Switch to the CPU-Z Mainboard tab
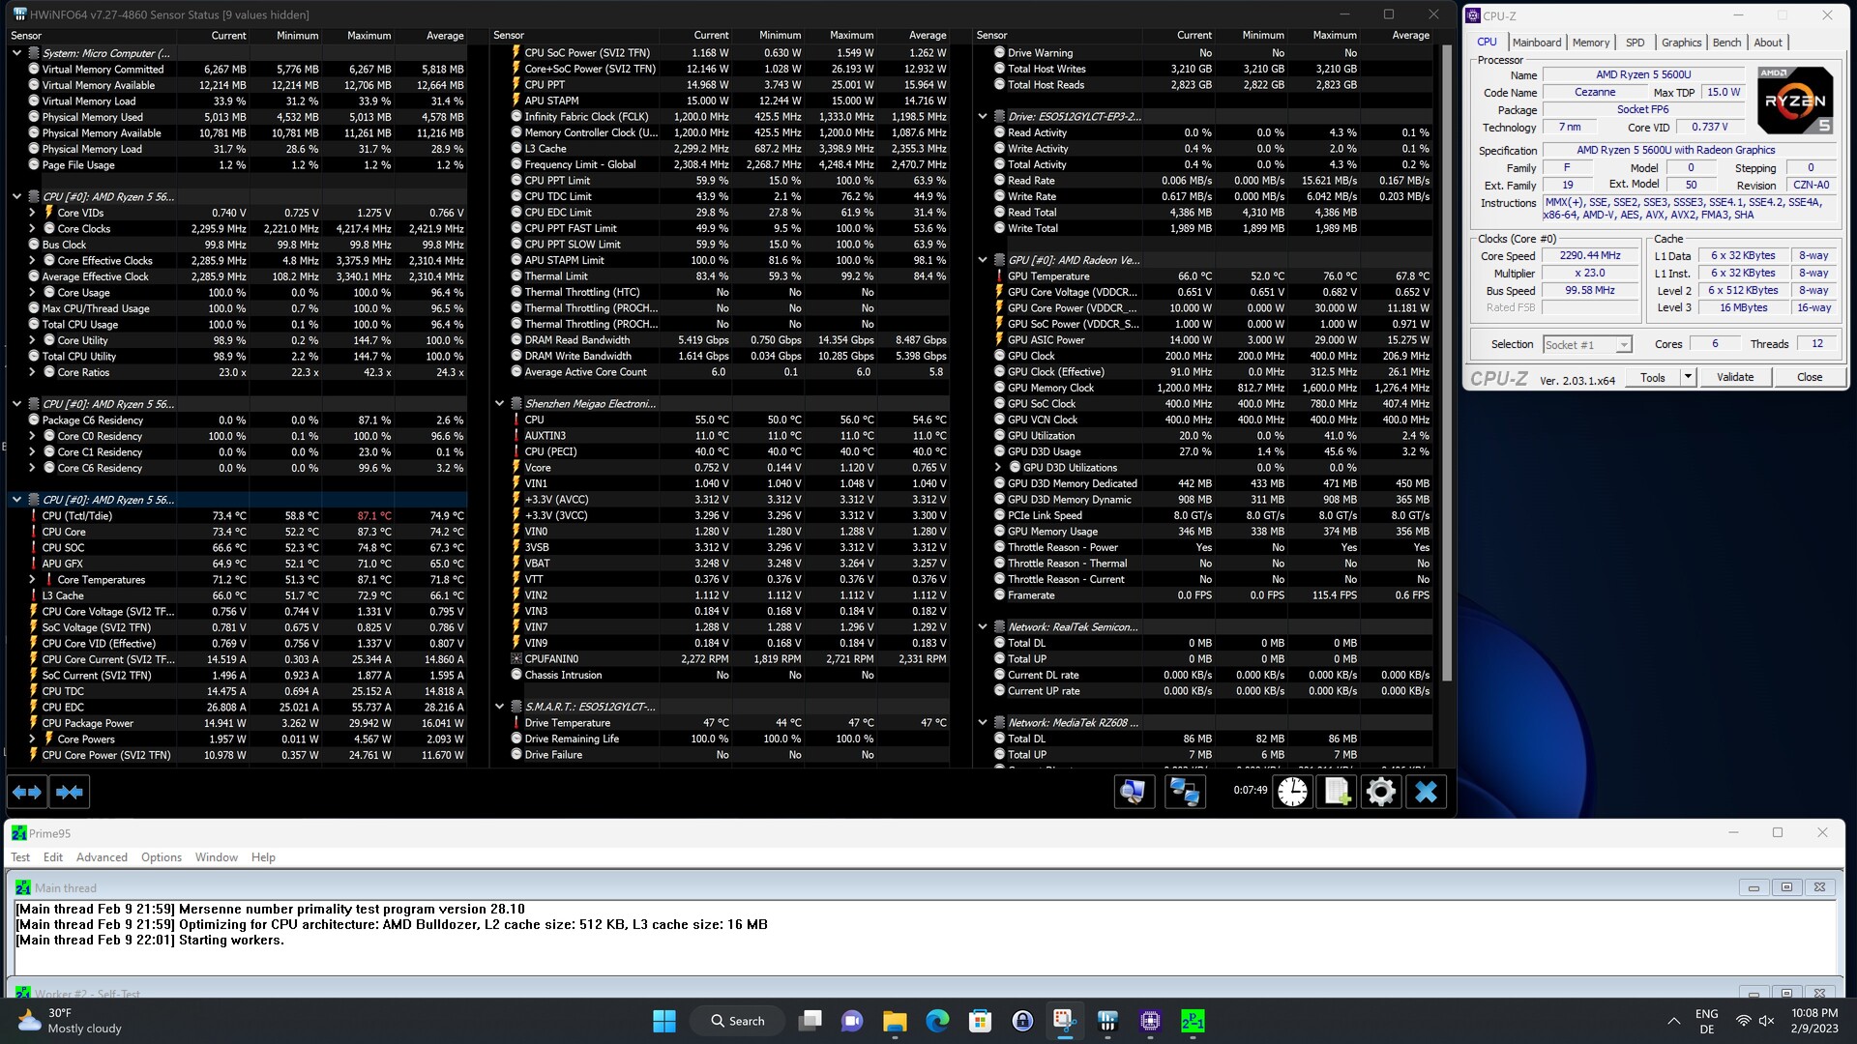Viewport: 1857px width, 1044px height. tap(1536, 43)
